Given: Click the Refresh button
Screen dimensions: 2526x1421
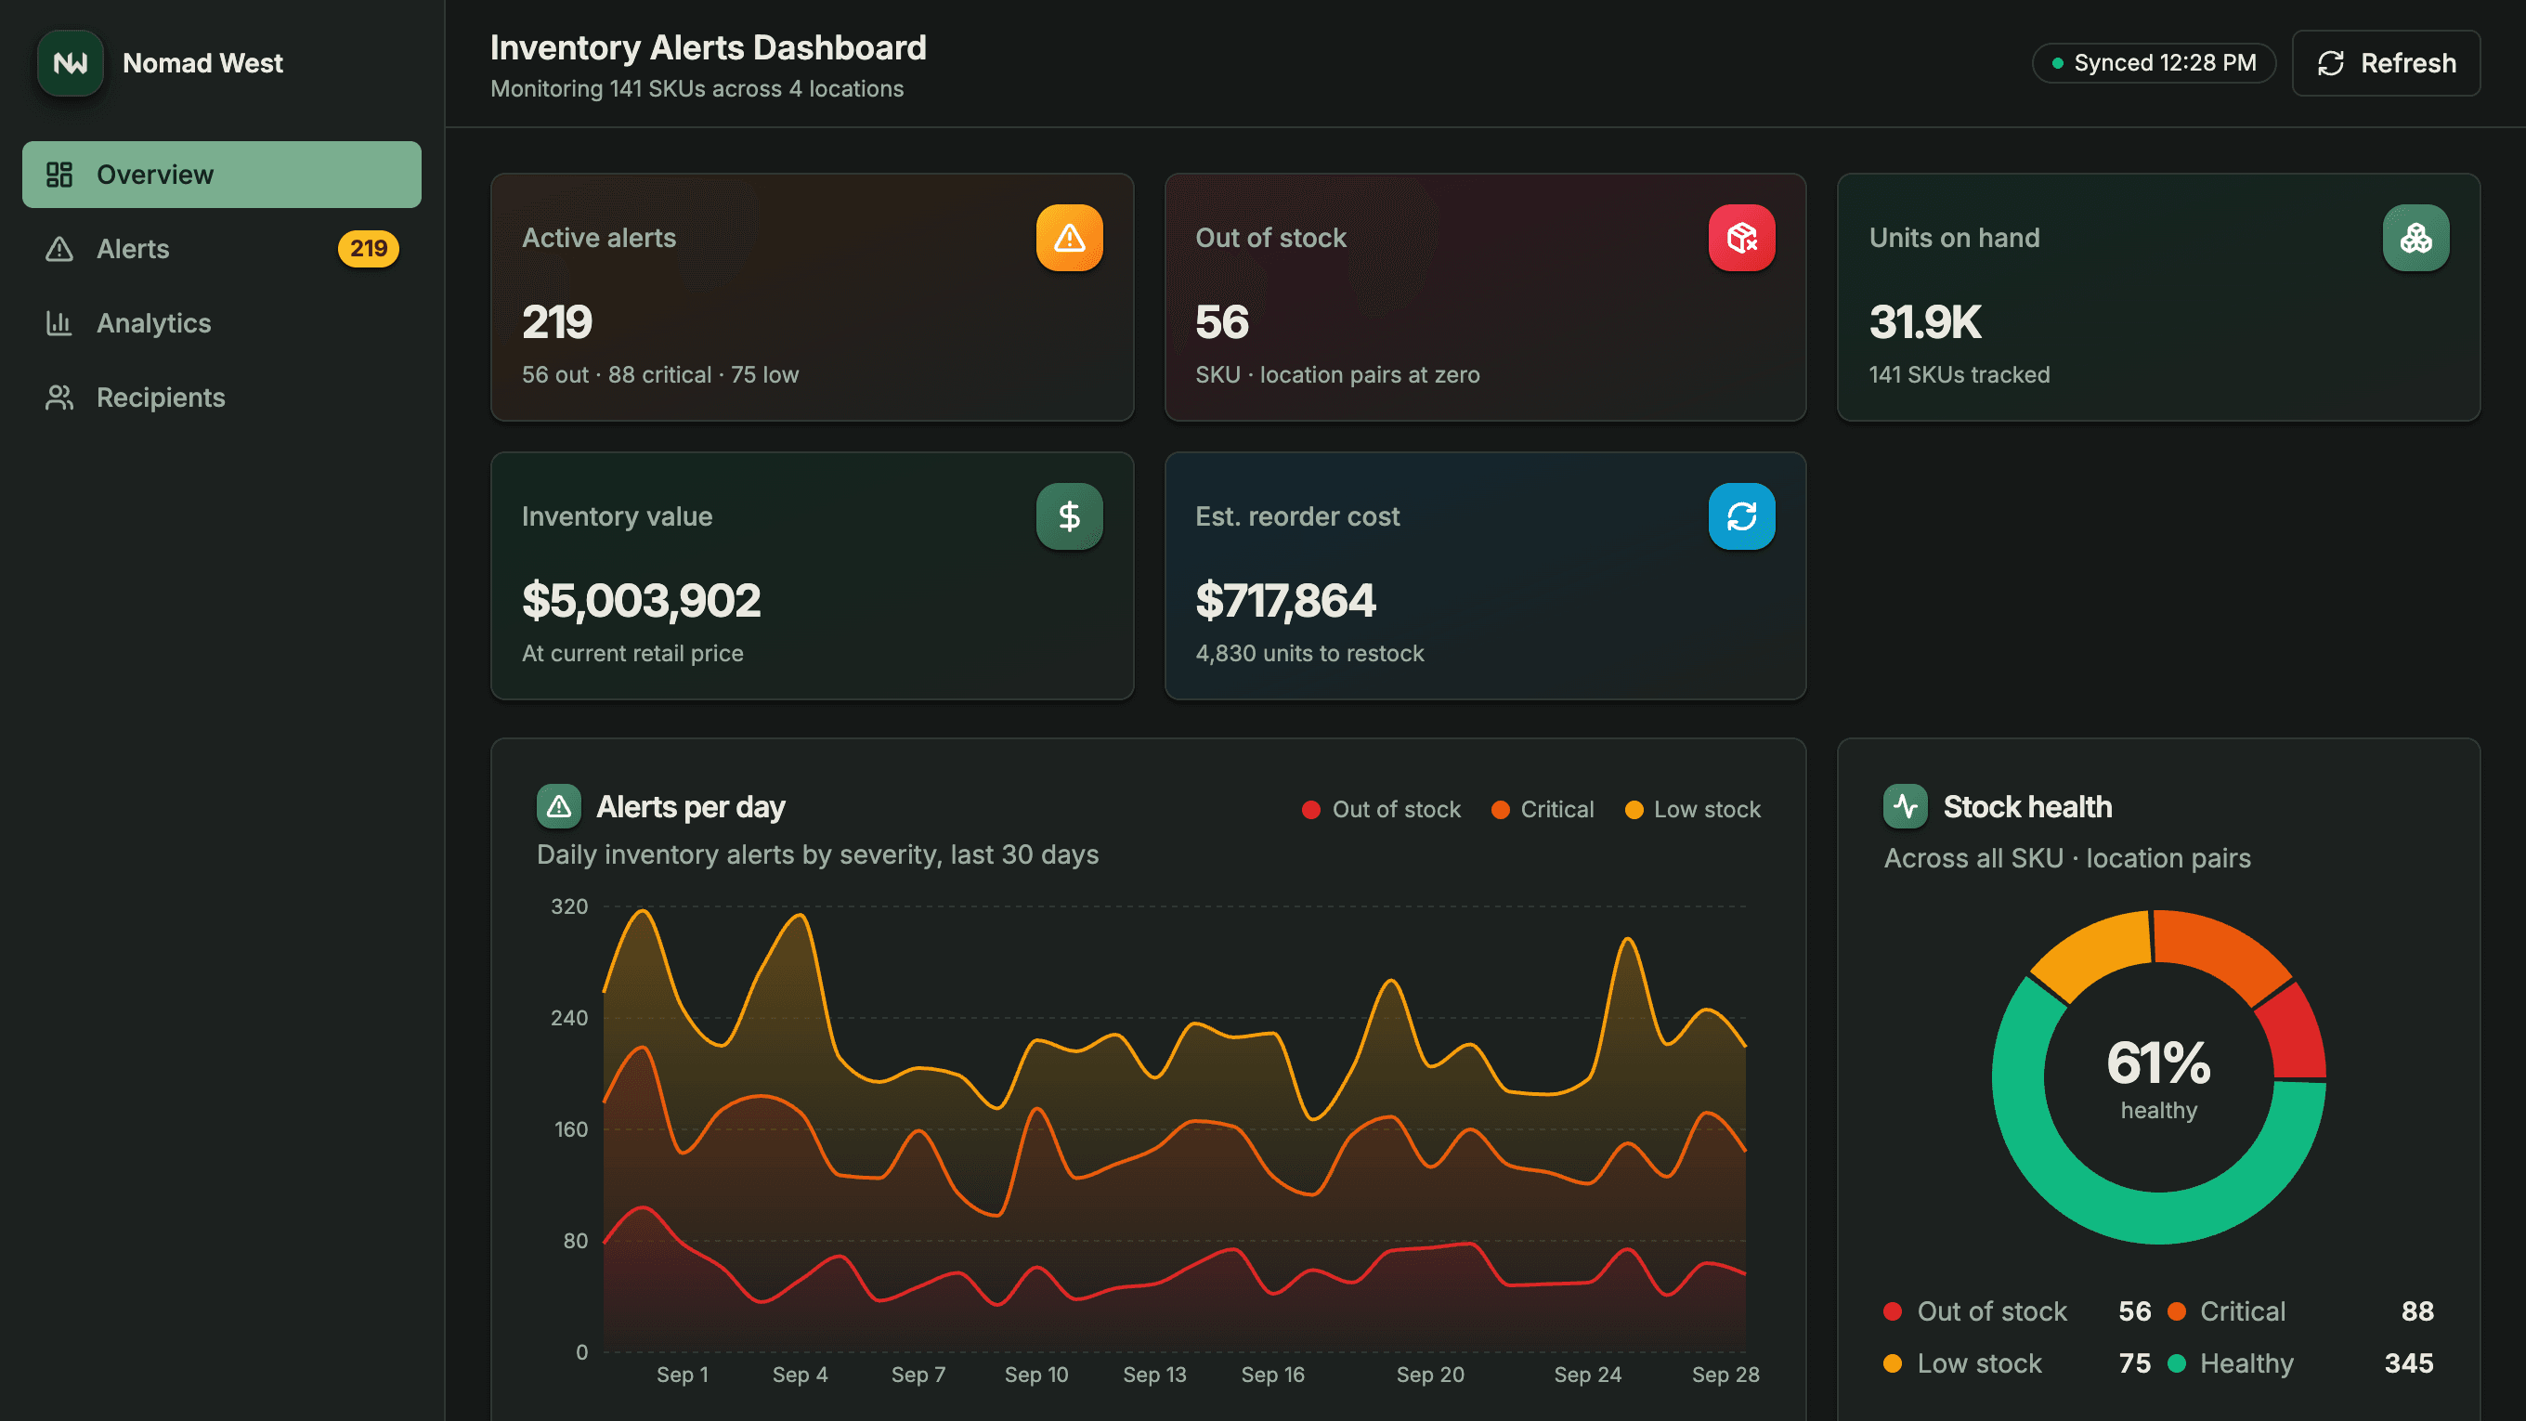Looking at the screenshot, I should tap(2385, 63).
